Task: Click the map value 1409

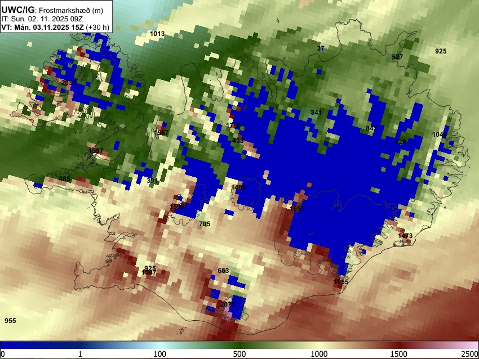Action: tap(238, 187)
